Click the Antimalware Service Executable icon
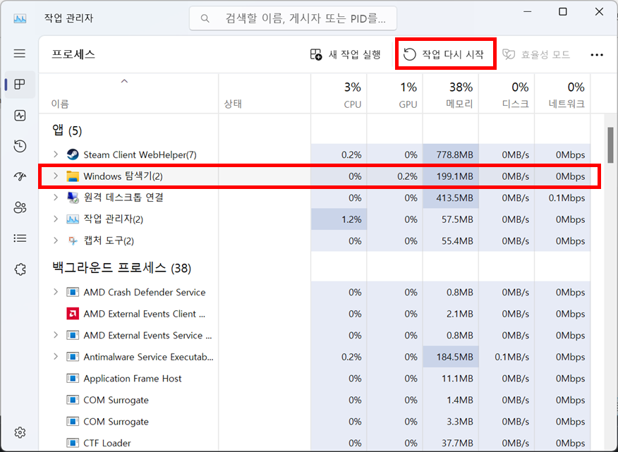Image resolution: width=618 pixels, height=452 pixels. (x=73, y=357)
